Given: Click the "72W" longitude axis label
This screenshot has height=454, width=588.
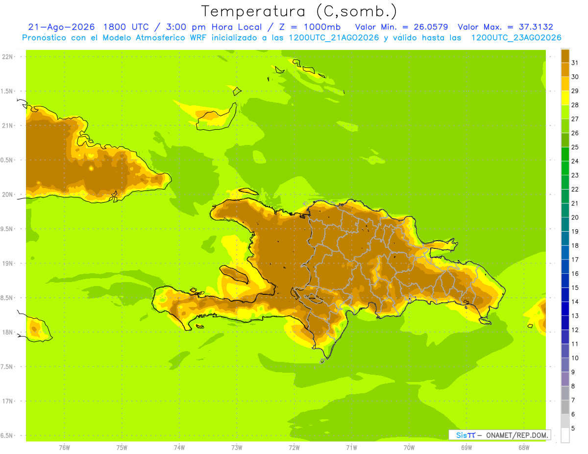Looking at the screenshot, I should [x=294, y=448].
